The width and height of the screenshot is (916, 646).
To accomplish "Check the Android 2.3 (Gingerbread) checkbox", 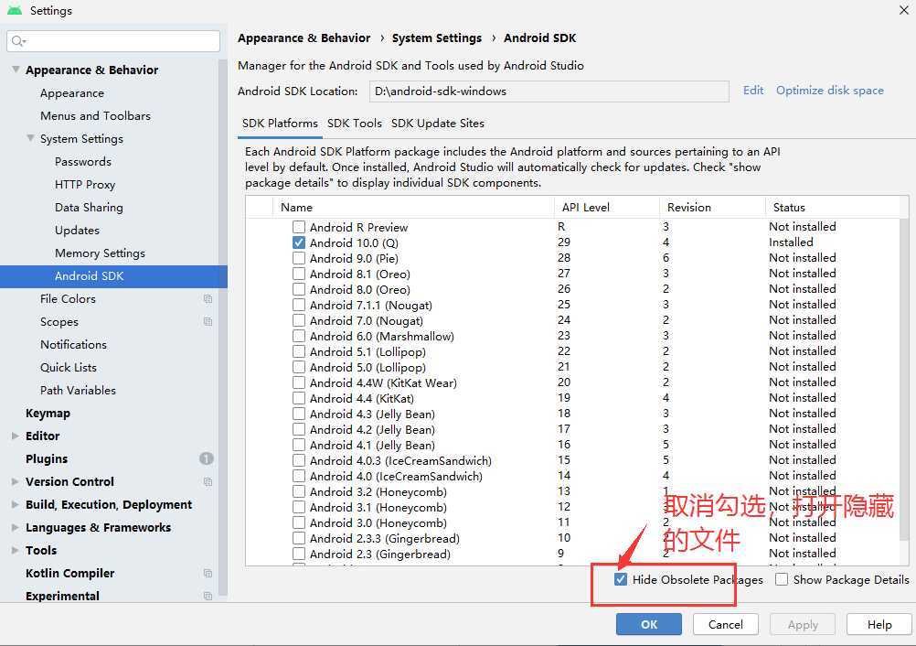I will point(299,554).
